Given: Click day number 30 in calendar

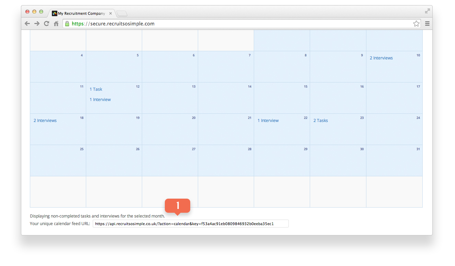Looking at the screenshot, I should point(362,149).
